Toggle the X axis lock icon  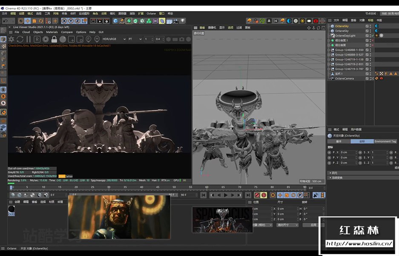(64, 20)
